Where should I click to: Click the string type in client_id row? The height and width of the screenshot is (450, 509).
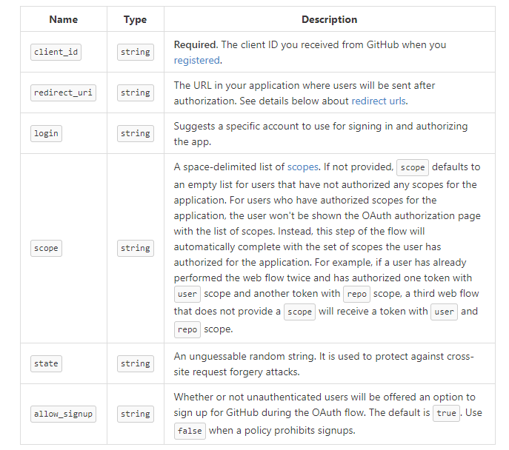(136, 53)
